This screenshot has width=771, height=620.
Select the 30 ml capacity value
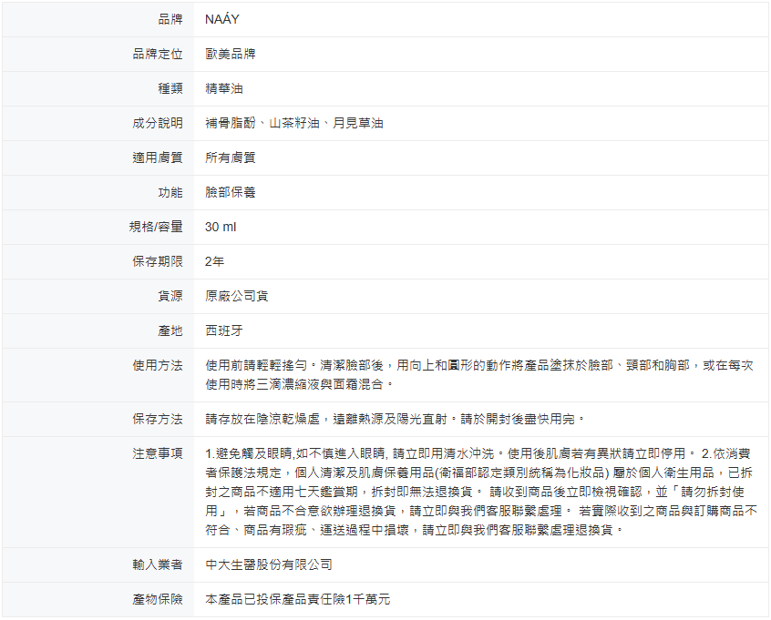(x=221, y=227)
